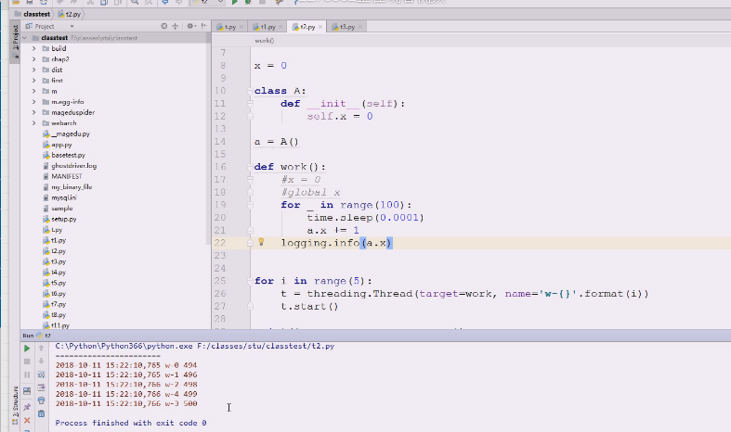The height and width of the screenshot is (432, 731).
Task: Expand the build folder
Action: click(x=33, y=48)
